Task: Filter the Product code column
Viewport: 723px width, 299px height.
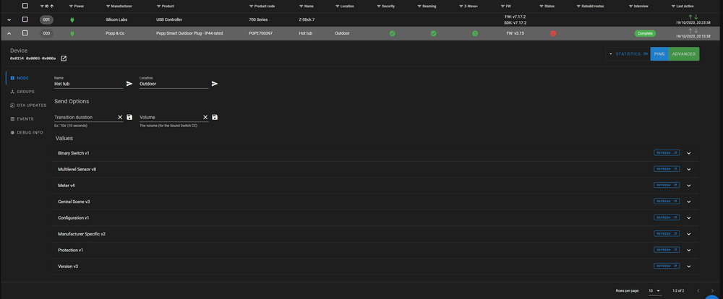Action: (251, 6)
